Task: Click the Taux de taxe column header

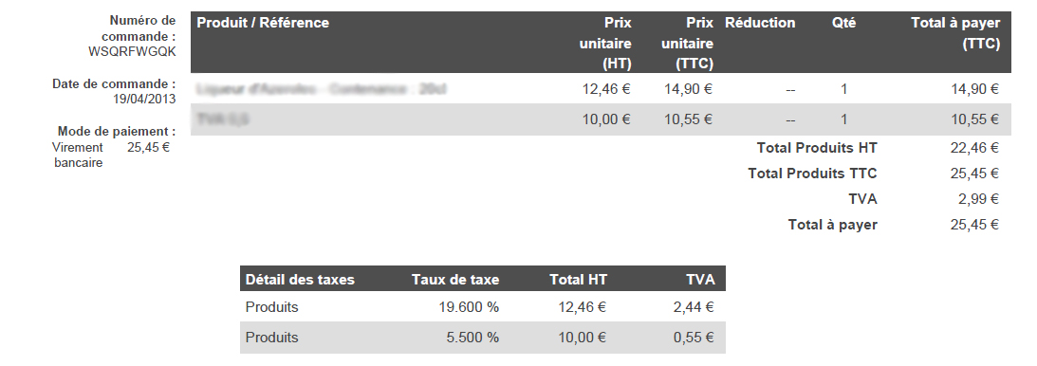Action: pos(455,280)
